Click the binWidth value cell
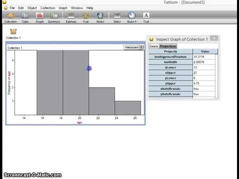 click(x=204, y=62)
